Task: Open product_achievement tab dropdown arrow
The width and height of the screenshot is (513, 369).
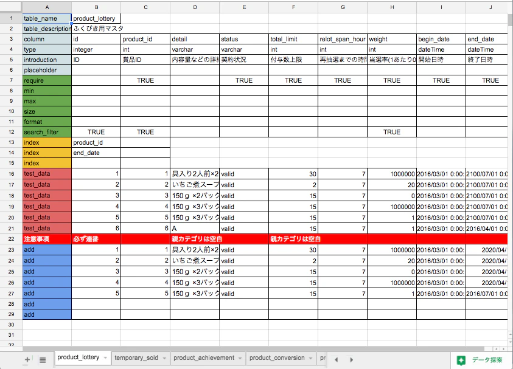Action: pyautogui.click(x=240, y=358)
